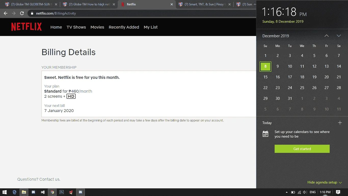Select December 13 in the calendar
This screenshot has width=348, height=196.
pyautogui.click(x=327, y=66)
